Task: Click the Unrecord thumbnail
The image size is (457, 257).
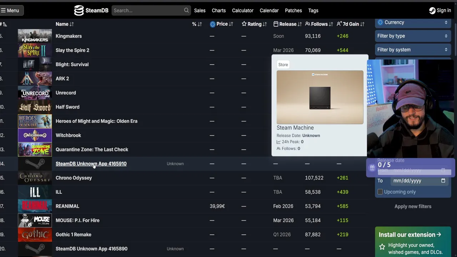Action: point(35,93)
